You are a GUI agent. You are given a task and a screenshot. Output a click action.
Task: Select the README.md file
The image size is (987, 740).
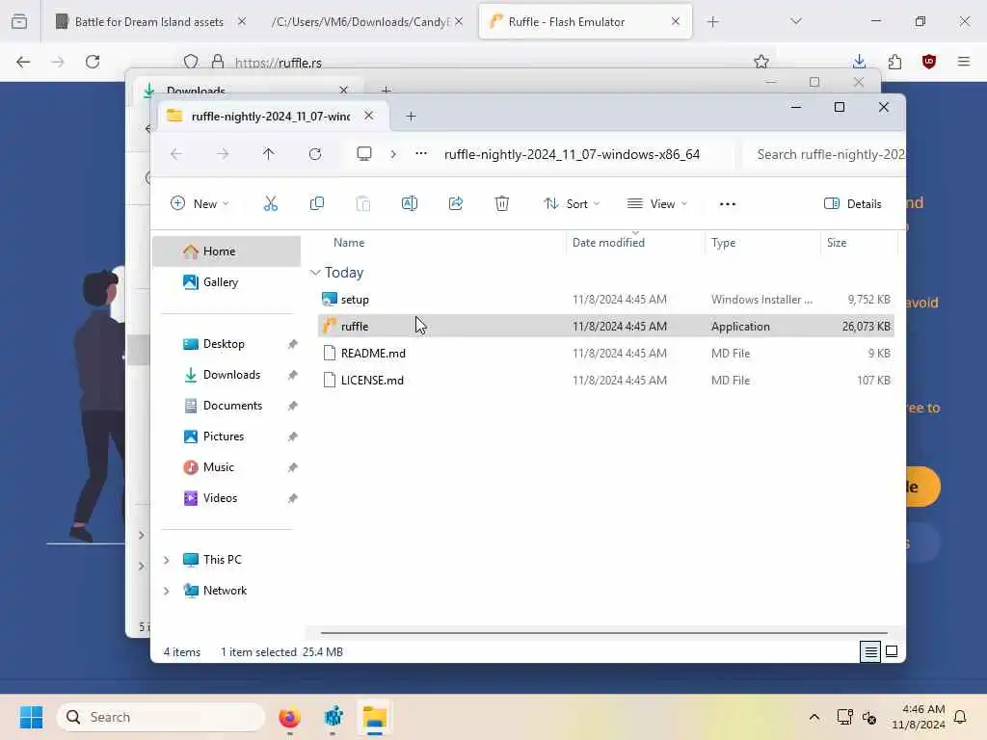click(605, 353)
